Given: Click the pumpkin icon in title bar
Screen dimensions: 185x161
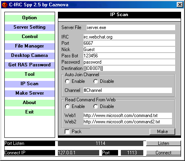Looking at the screenshot, I should click(5, 5).
